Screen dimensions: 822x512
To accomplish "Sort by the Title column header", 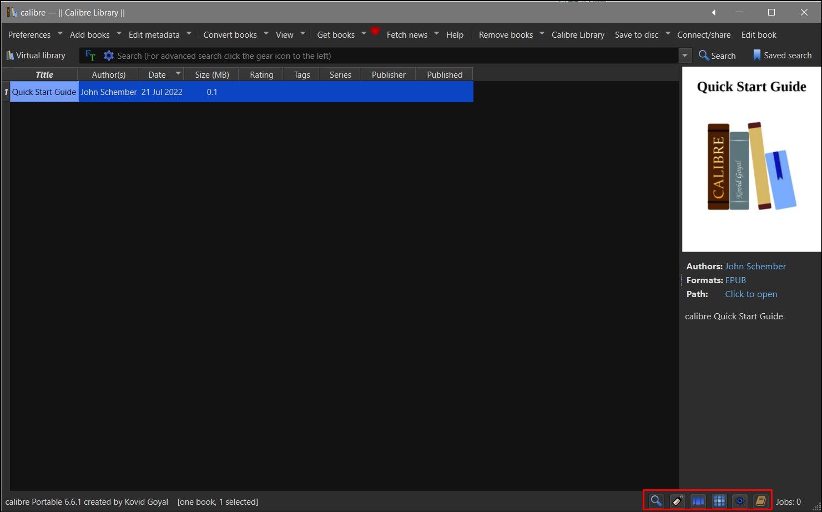I will (44, 74).
